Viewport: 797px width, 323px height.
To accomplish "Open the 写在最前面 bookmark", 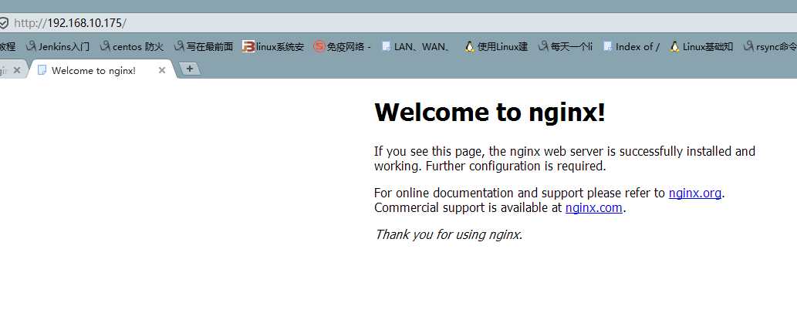I will pos(204,47).
